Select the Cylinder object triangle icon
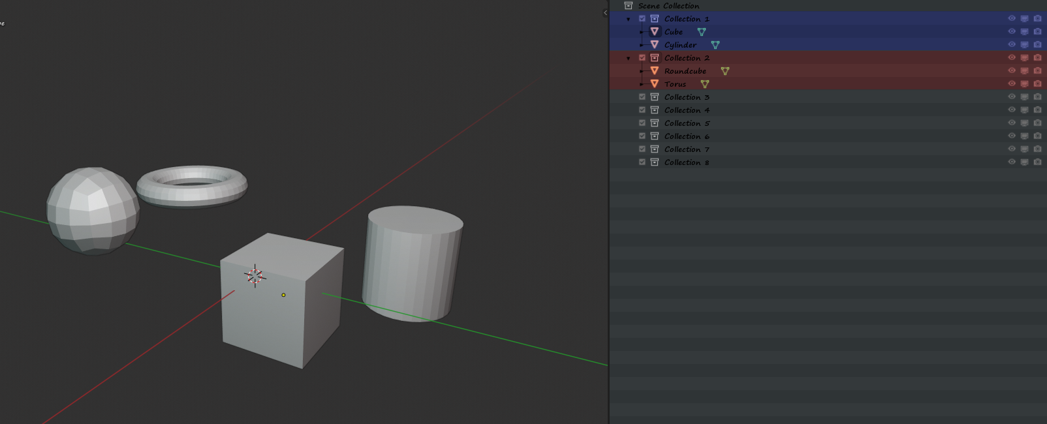The width and height of the screenshot is (1047, 424). [x=655, y=44]
